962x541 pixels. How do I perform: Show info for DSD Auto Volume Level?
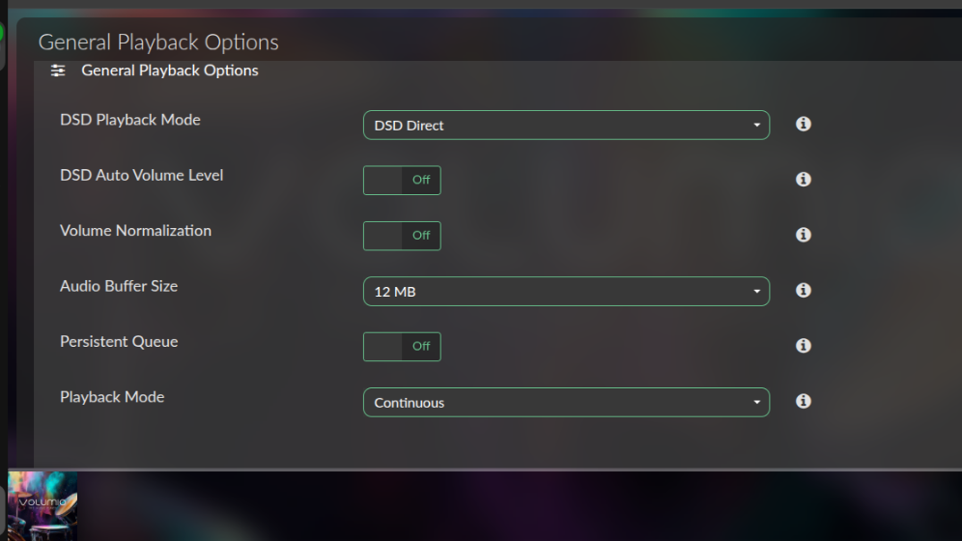803,179
